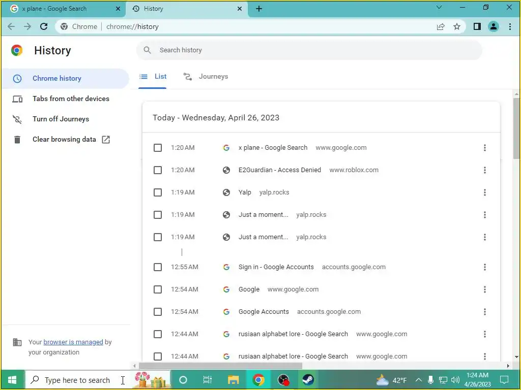Viewport: 521px width, 390px height.
Task: Share this page via address bar icon
Action: pyautogui.click(x=441, y=26)
